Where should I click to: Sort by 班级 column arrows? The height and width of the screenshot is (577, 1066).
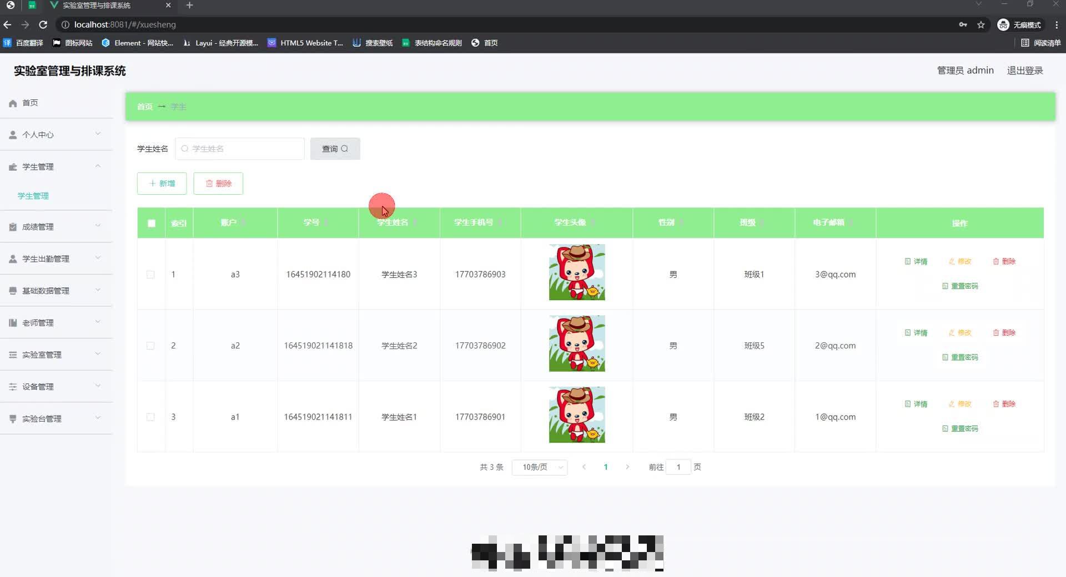pyautogui.click(x=762, y=222)
